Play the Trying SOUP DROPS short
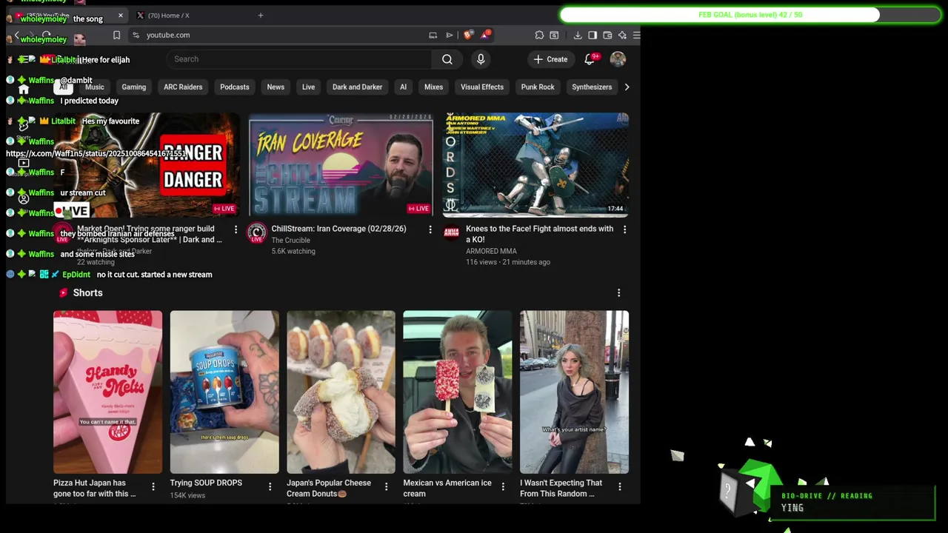The image size is (948, 533). tap(224, 392)
